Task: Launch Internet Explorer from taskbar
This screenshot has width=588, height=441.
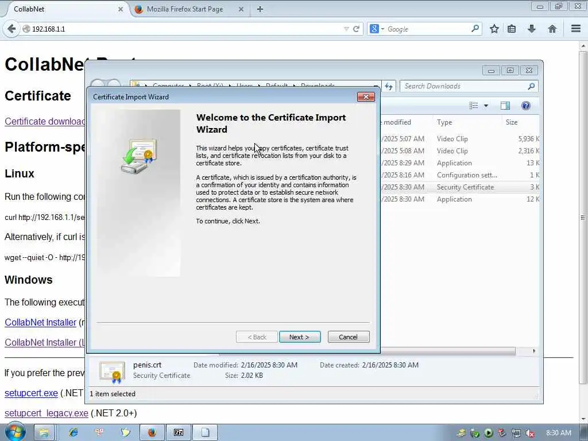Action: click(73, 433)
